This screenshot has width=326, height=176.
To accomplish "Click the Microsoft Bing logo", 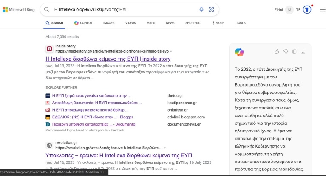I will point(19,10).
